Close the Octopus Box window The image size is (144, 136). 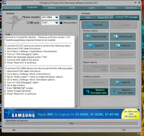pos(139,3)
